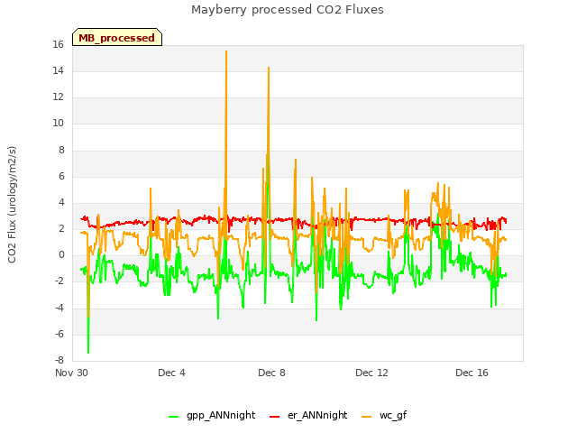Click the tallest orange wc_gf spike peak
This screenshot has height=433, width=577.
point(226,51)
